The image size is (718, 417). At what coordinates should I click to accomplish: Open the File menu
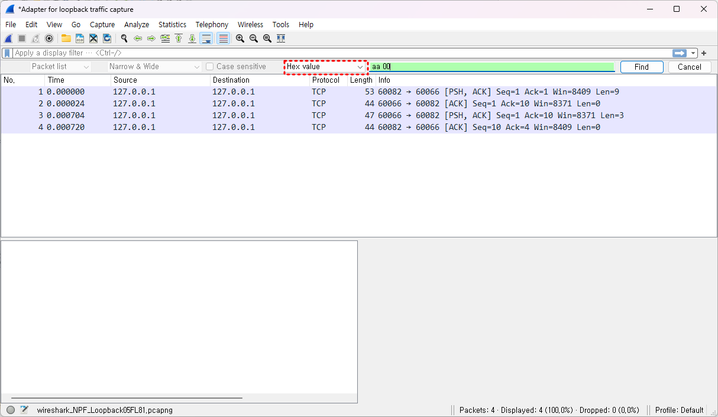coord(11,25)
